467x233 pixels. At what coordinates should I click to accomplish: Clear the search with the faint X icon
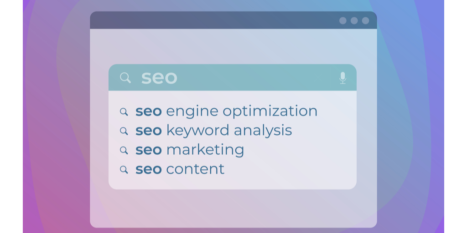(x=318, y=78)
